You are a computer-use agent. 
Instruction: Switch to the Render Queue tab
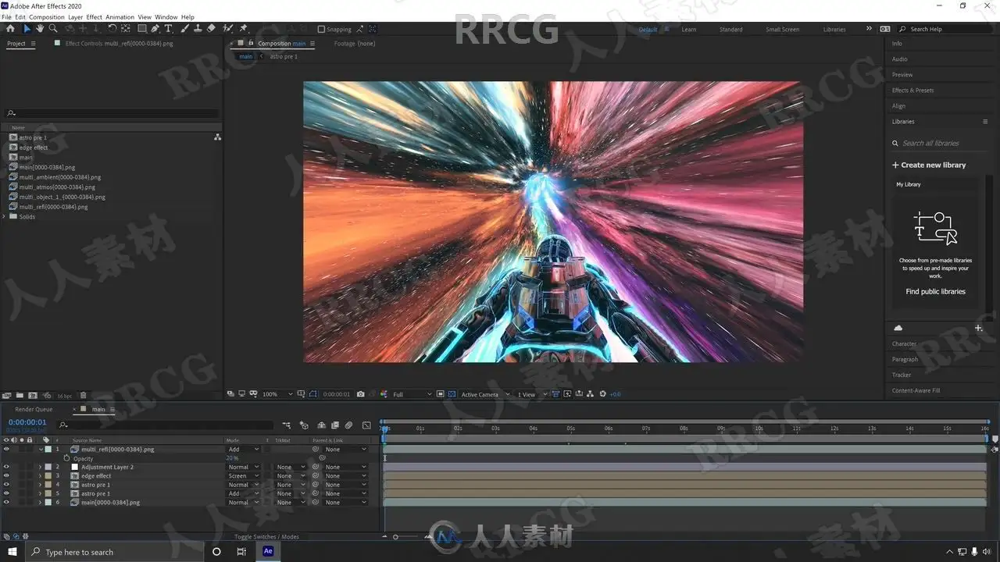34,409
